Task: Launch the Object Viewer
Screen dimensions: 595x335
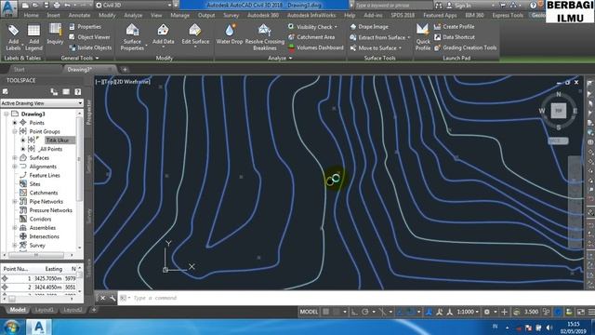Action: click(89, 37)
